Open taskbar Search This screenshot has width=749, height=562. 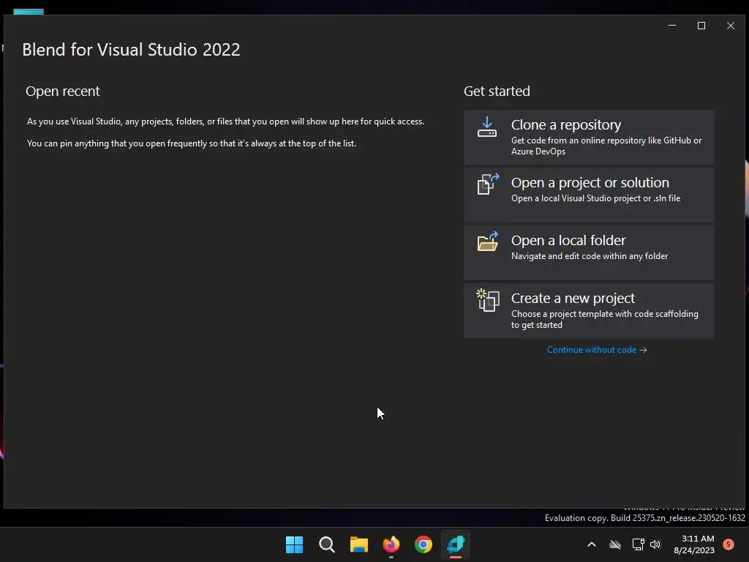(327, 544)
